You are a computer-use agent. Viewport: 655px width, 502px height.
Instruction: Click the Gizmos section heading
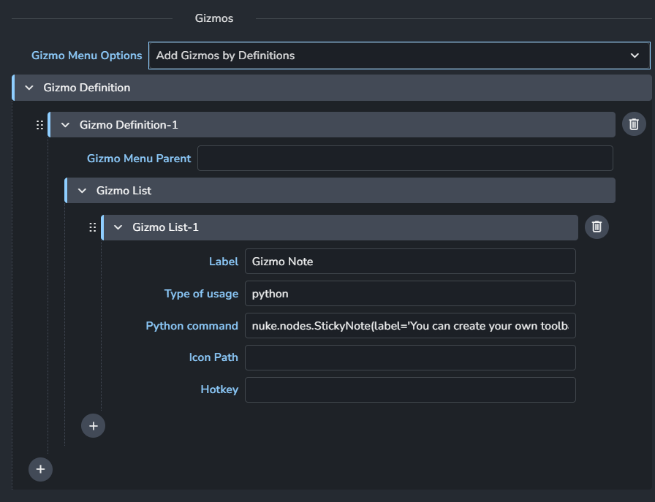pos(214,18)
